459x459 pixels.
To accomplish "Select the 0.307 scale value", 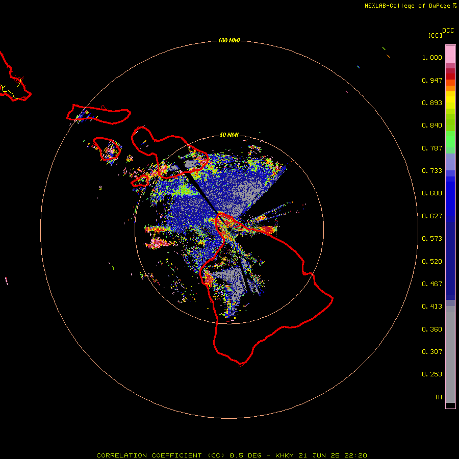I will (x=432, y=352).
